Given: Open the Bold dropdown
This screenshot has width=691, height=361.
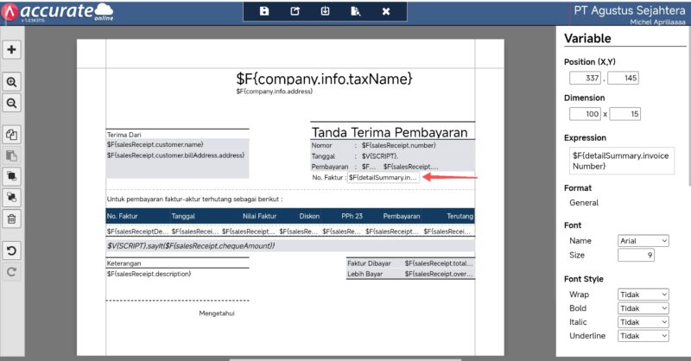Looking at the screenshot, I should 643,308.
